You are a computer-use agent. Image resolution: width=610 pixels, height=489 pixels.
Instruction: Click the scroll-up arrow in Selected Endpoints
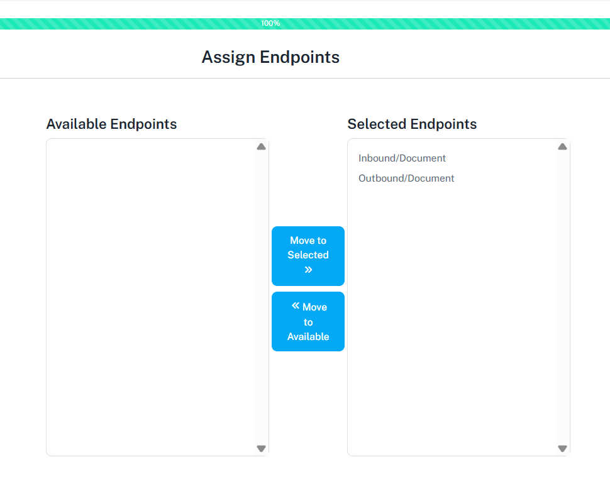tap(563, 146)
